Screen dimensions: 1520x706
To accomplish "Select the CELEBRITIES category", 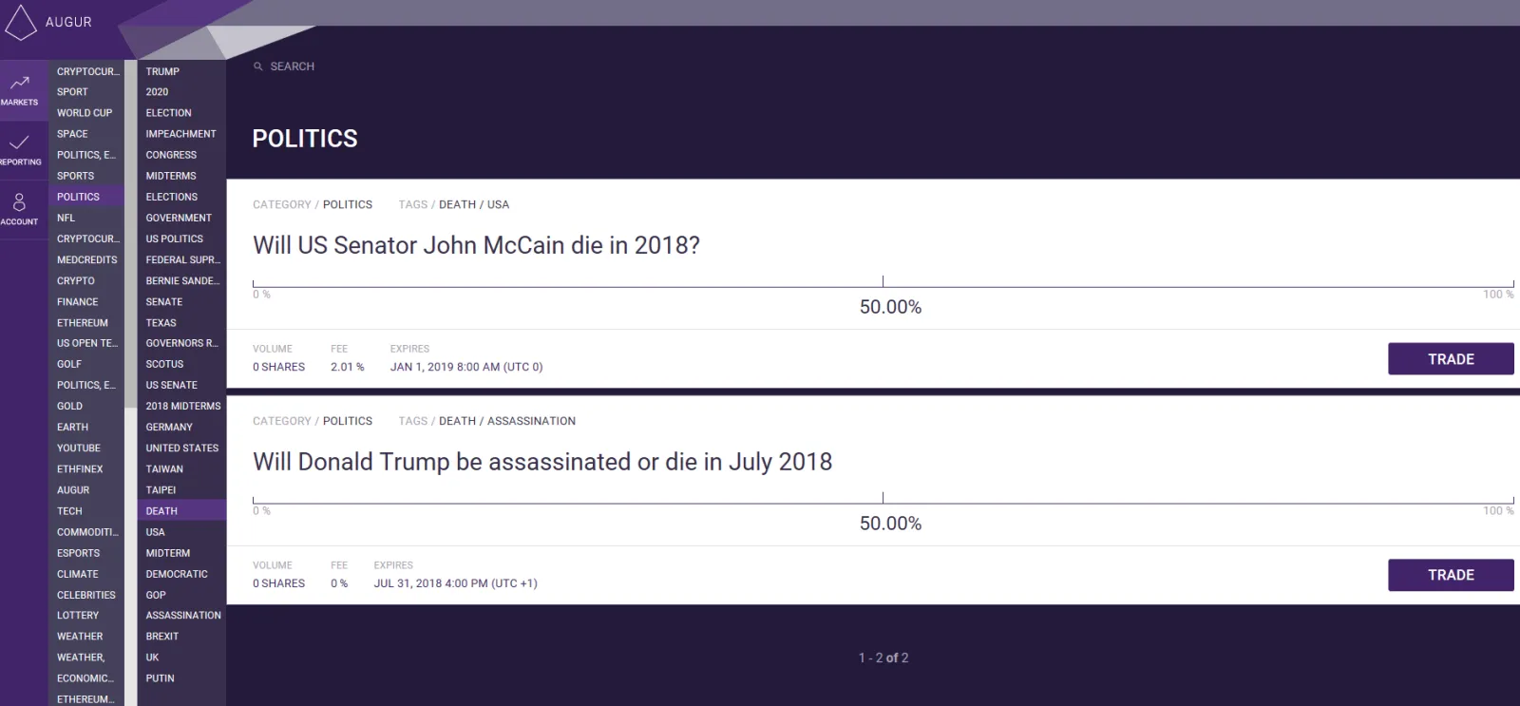I will point(85,594).
